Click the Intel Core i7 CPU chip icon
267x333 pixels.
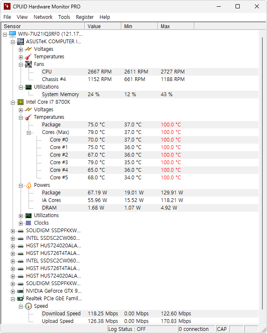tap(21, 102)
